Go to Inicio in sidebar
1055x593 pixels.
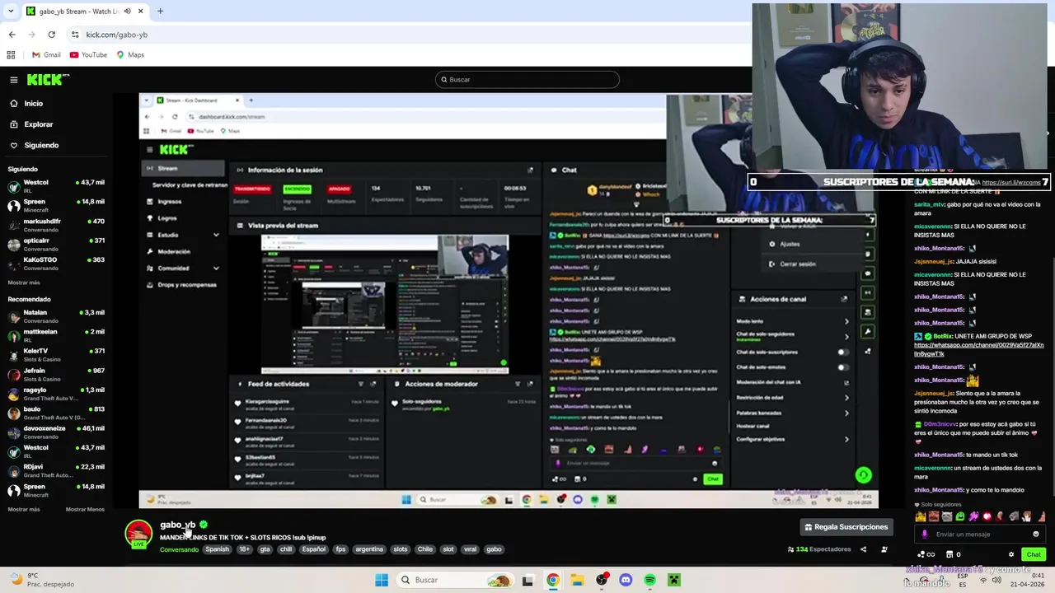[x=33, y=104]
